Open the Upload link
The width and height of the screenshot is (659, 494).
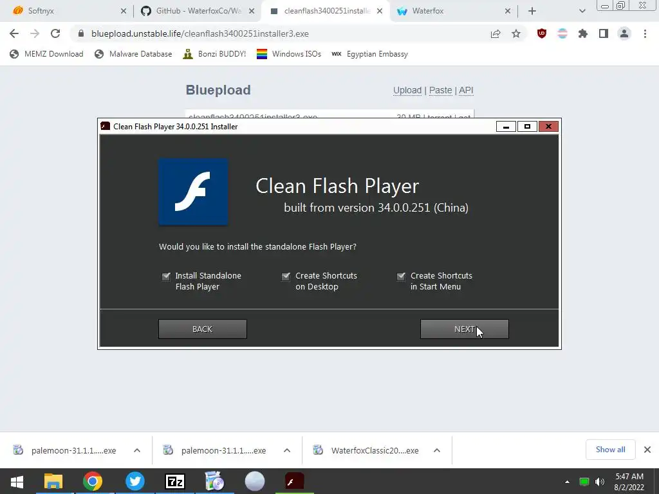[407, 90]
